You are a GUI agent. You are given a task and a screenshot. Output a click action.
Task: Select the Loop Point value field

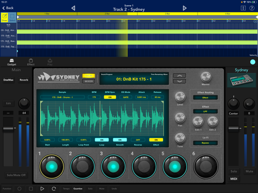pyautogui.click(x=84, y=140)
